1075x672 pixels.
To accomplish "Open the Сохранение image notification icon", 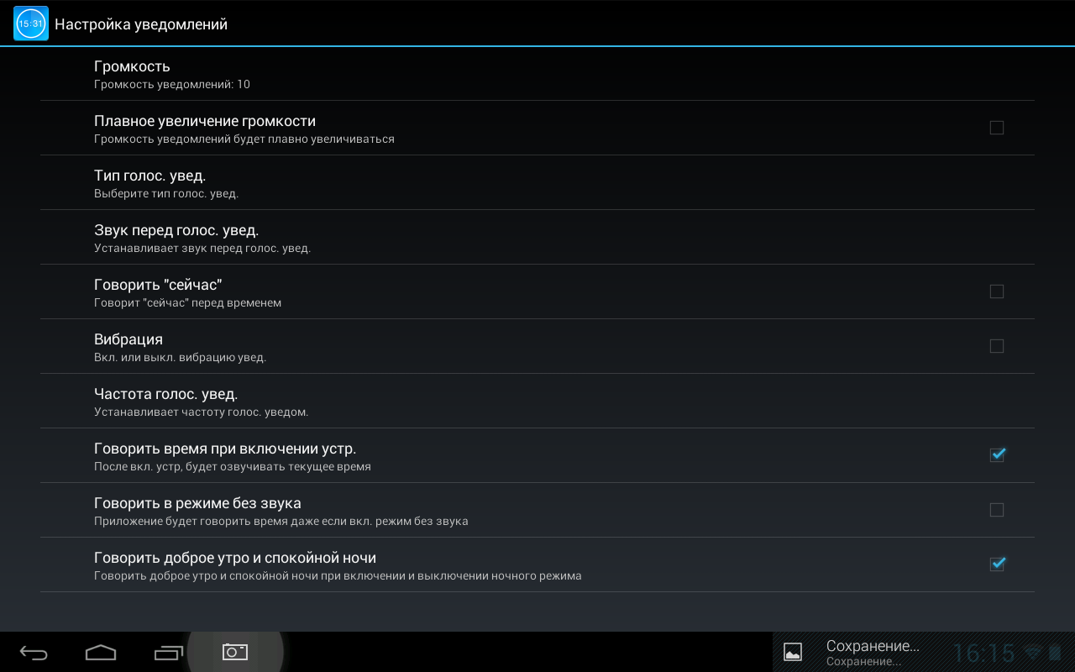I will 793,652.
